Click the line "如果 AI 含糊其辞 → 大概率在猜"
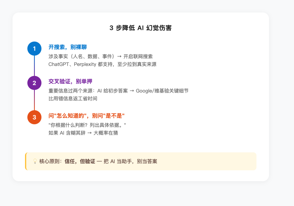 click(x=83, y=133)
